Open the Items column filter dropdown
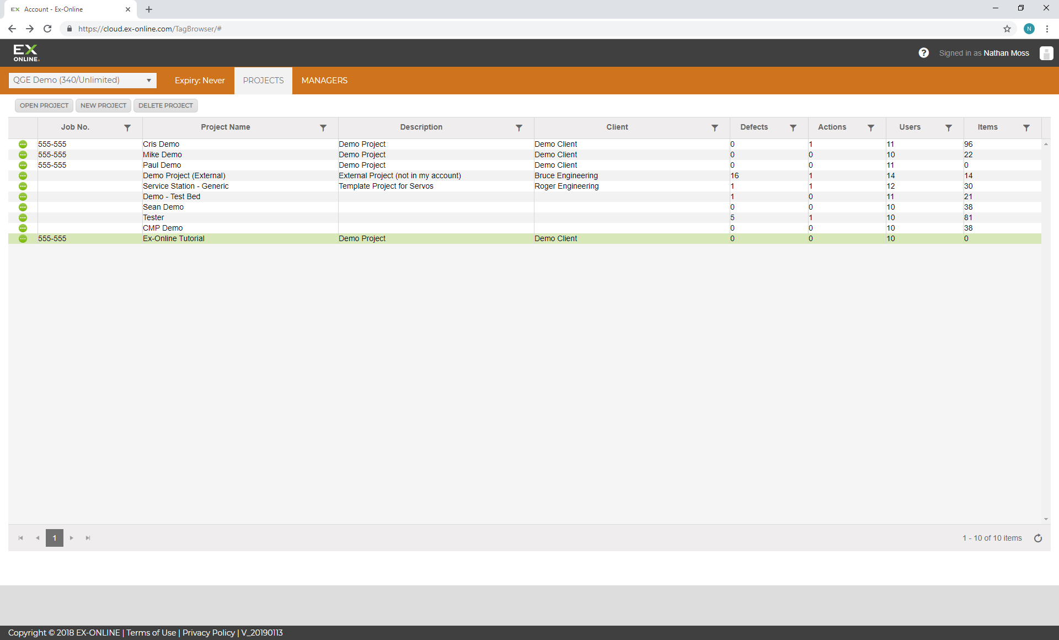 [1026, 127]
